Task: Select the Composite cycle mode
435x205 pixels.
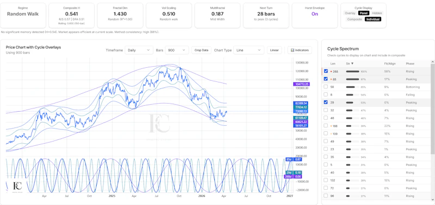Action: 355,19
